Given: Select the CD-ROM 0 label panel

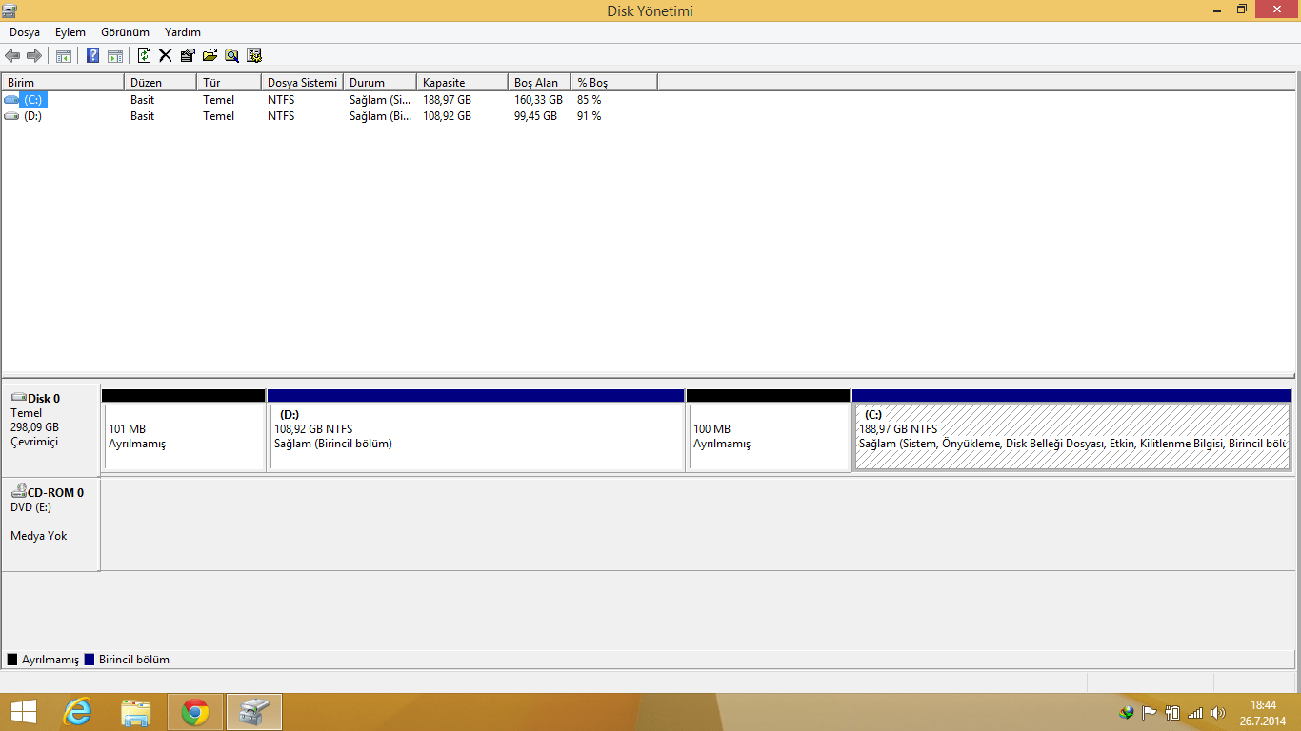Looking at the screenshot, I should (50, 524).
